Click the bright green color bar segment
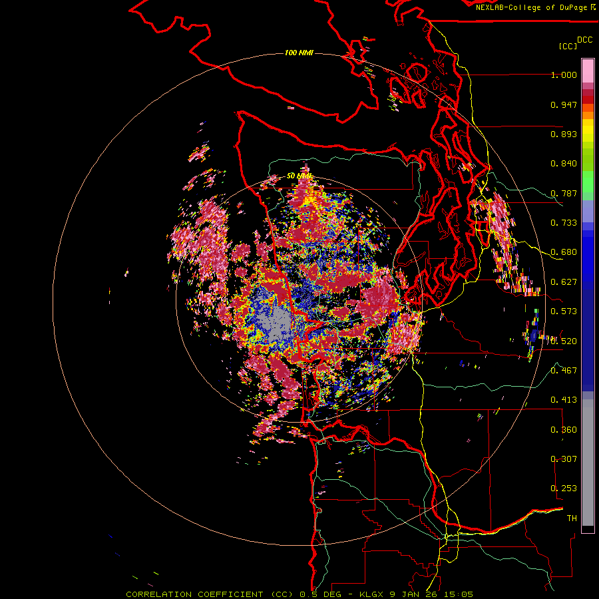The width and height of the screenshot is (599, 599). coord(588,182)
